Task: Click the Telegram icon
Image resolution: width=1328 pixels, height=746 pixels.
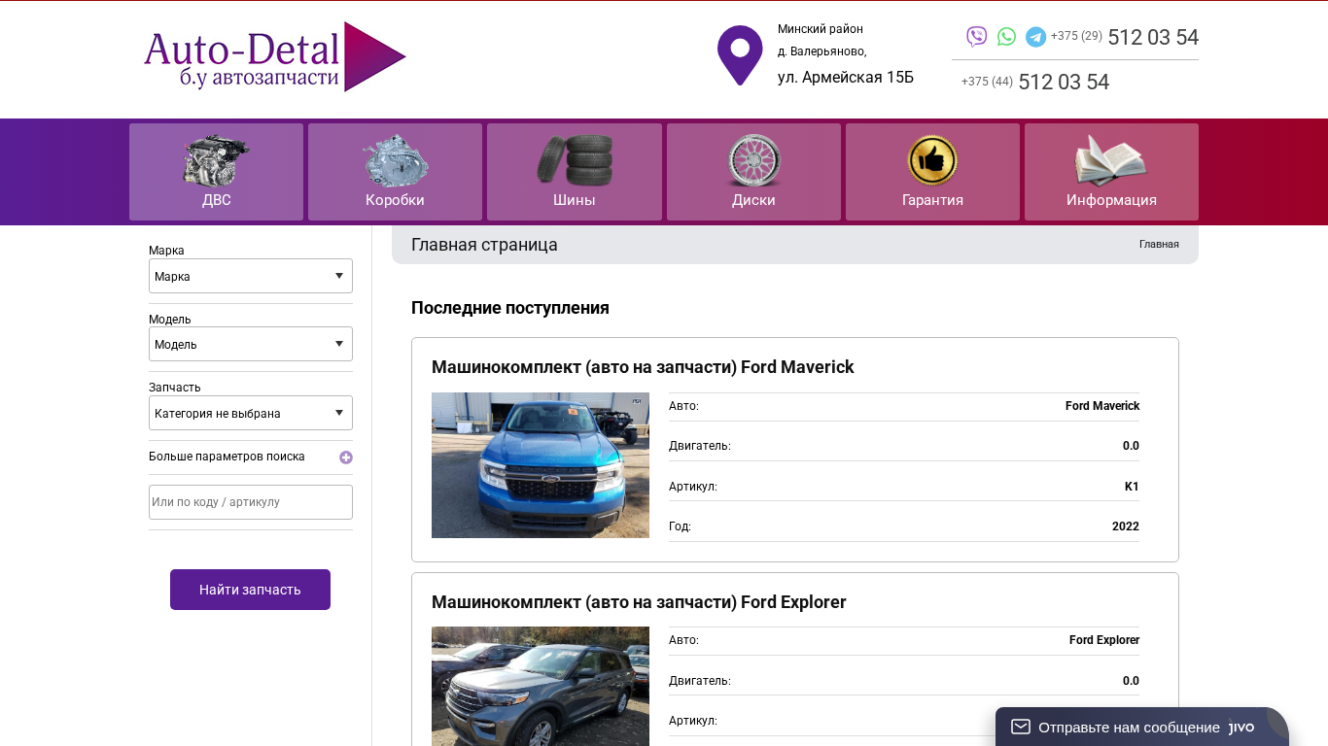Action: click(1035, 37)
